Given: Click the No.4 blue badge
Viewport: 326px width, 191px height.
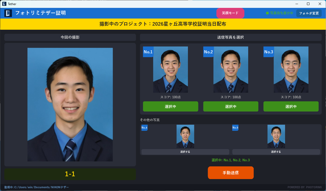Looking at the screenshot, I should pyautogui.click(x=144, y=128).
